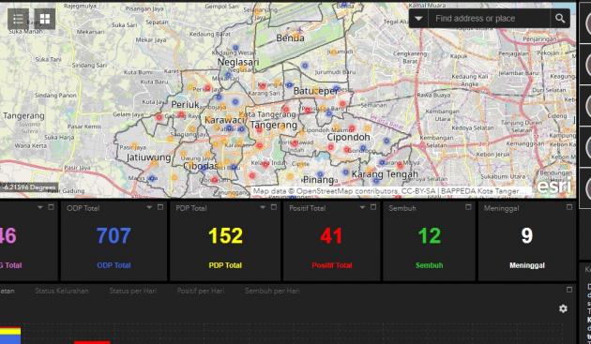Switch to the Status Kelurahan tab
The width and height of the screenshot is (591, 344).
62,291
